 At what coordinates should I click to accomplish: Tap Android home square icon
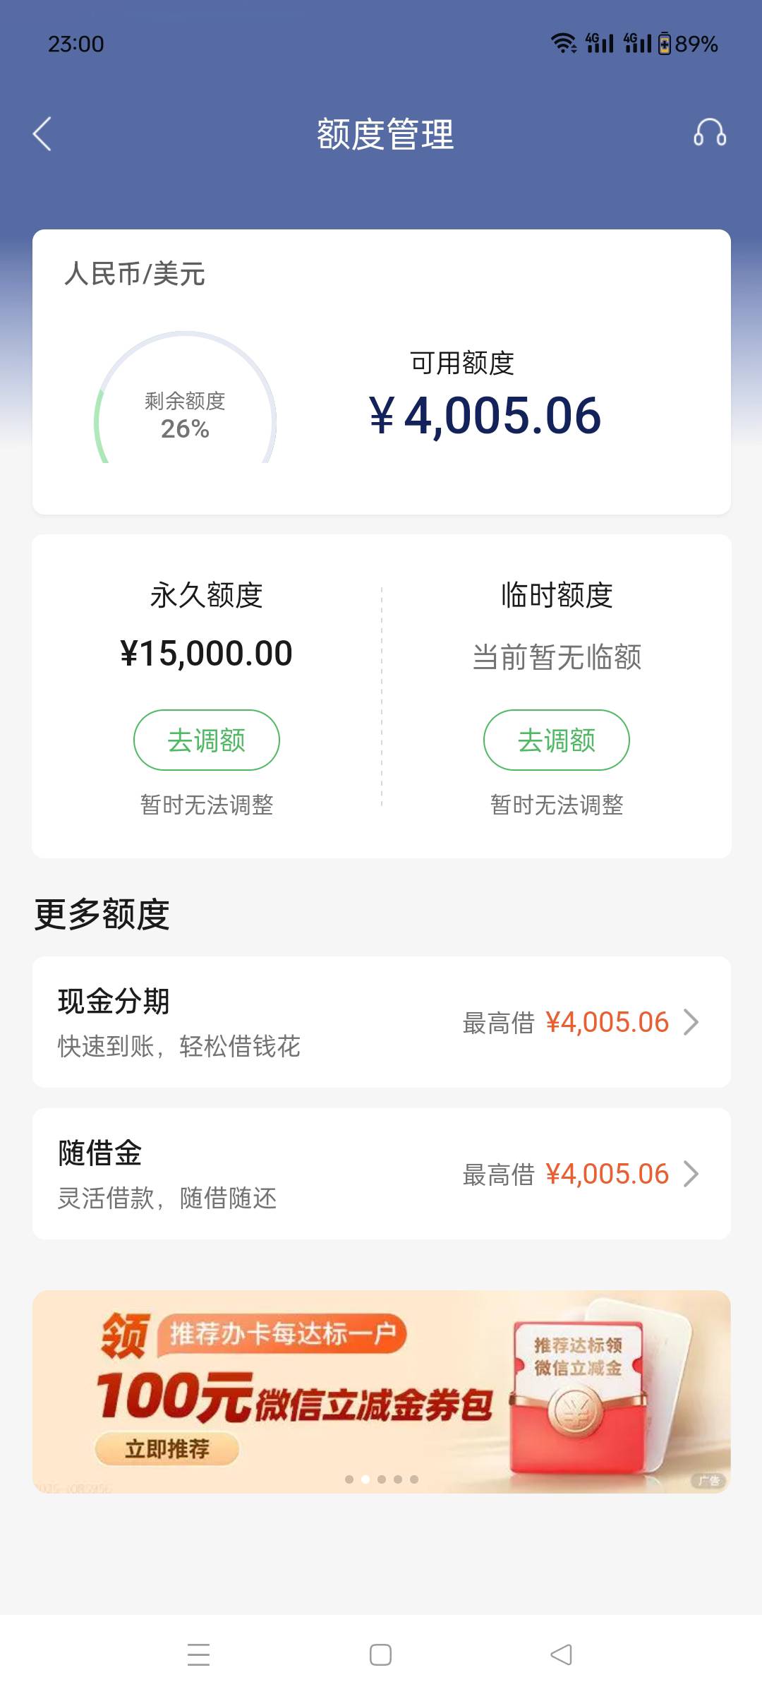tap(381, 1654)
